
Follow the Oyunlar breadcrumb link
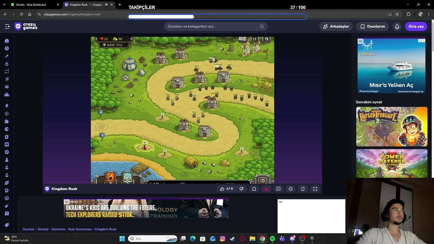[28, 229]
